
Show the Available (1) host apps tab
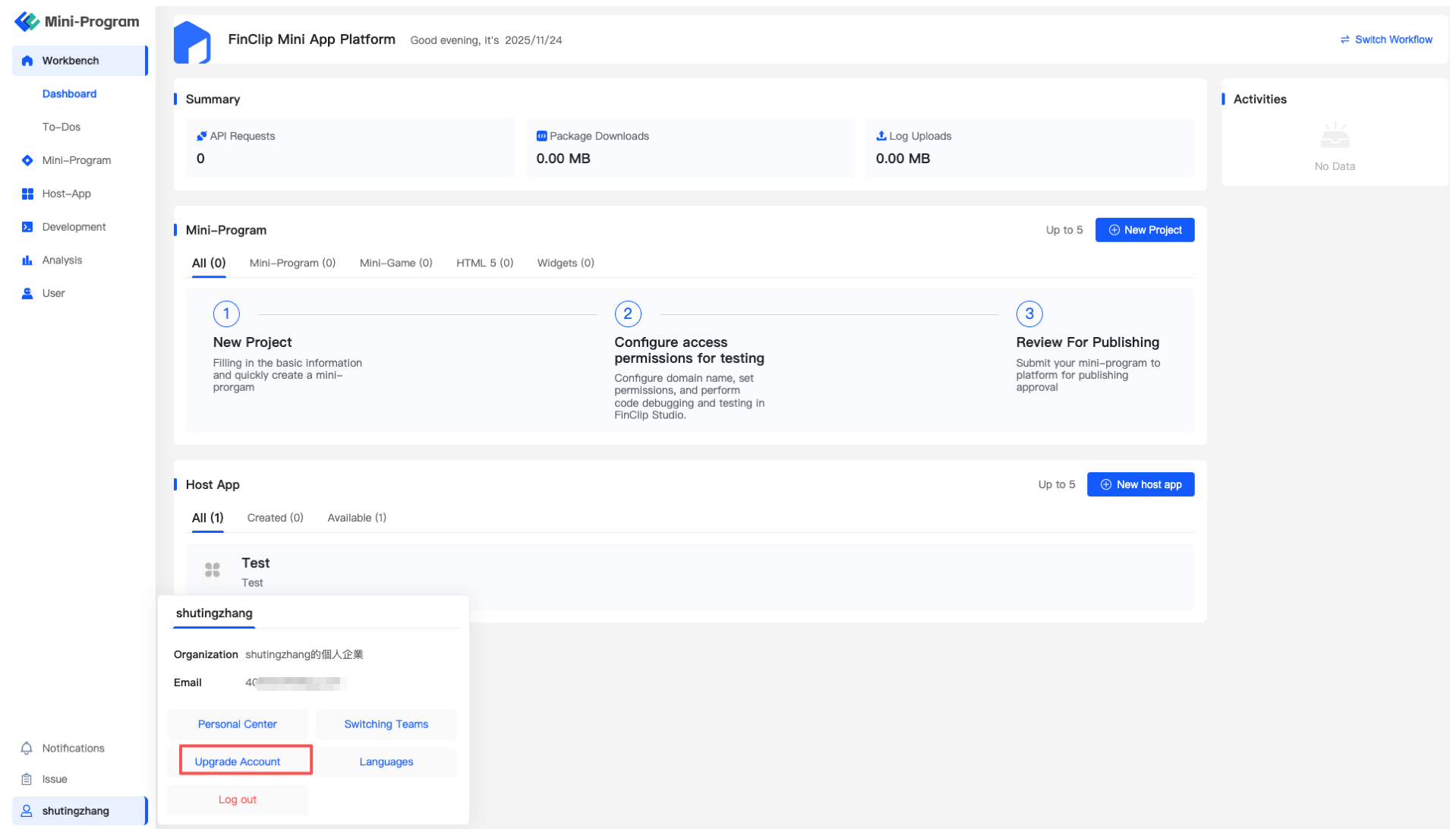[357, 518]
